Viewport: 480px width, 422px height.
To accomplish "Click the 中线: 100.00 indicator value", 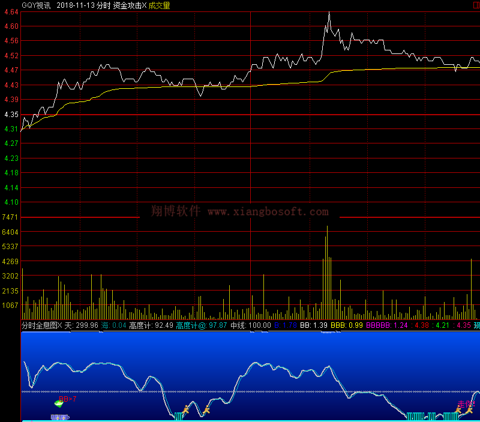I will coord(251,325).
